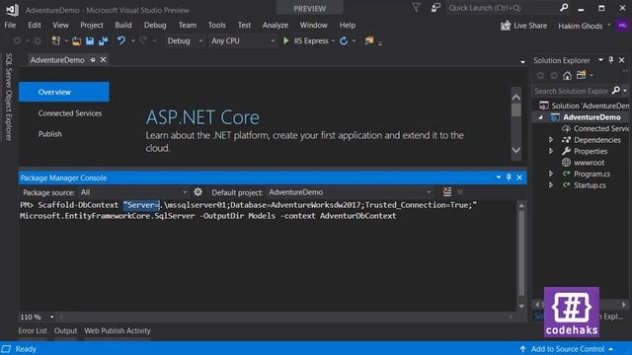The height and width of the screenshot is (355, 632).
Task: Close the Package Manager Console panel
Action: [519, 177]
